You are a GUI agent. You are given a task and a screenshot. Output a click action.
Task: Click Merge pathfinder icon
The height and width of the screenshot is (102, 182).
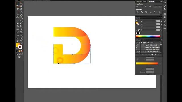tap(146, 12)
